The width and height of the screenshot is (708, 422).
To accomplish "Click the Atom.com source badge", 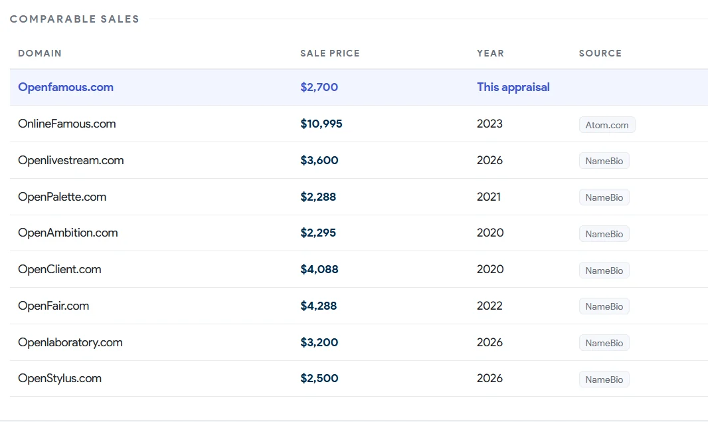I will coord(607,125).
